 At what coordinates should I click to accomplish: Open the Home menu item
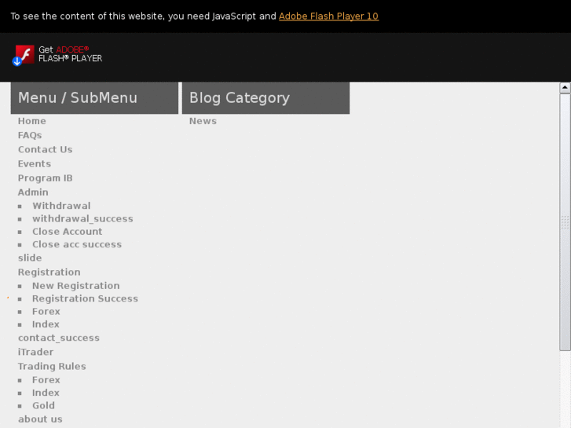pos(32,121)
